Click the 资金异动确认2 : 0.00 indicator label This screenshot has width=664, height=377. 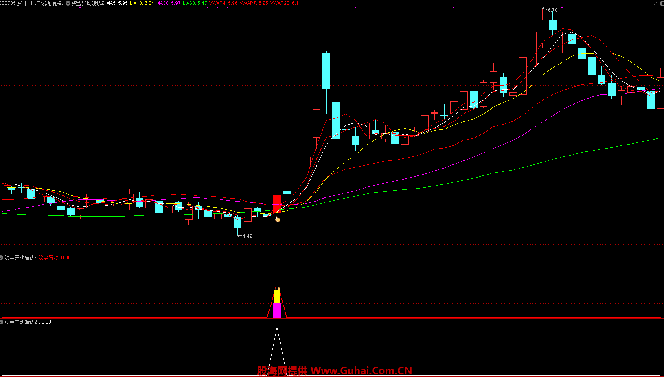tap(28, 322)
